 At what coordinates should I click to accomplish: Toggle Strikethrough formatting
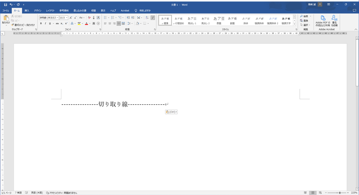point(57,23)
